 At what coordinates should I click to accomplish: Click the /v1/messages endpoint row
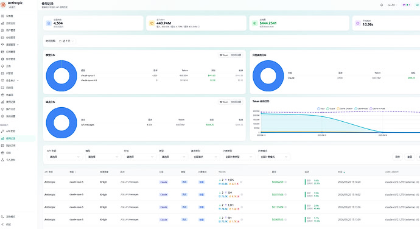pos(162,125)
